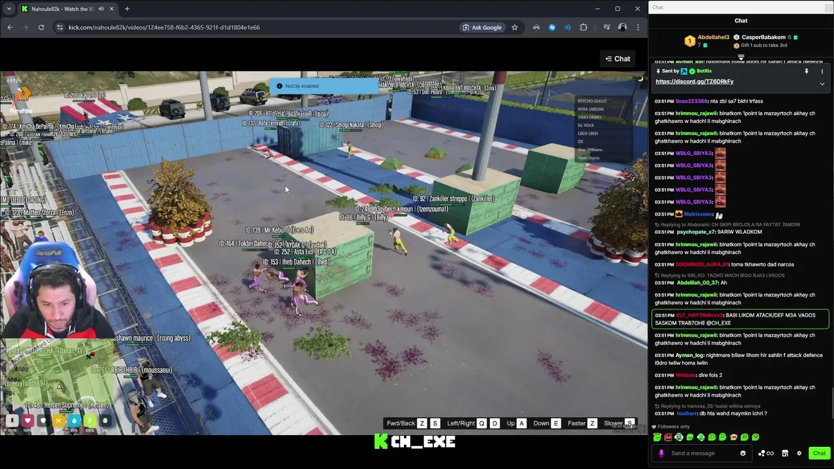This screenshot has height=469, width=834.
Task: Open the Shazam extension icon
Action: tap(552, 27)
